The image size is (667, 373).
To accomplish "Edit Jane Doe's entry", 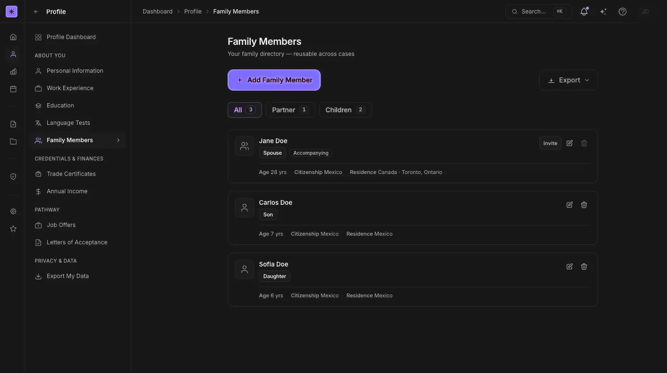I will [x=570, y=143].
